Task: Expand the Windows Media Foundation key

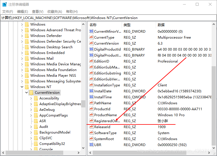Action: point(22,70)
